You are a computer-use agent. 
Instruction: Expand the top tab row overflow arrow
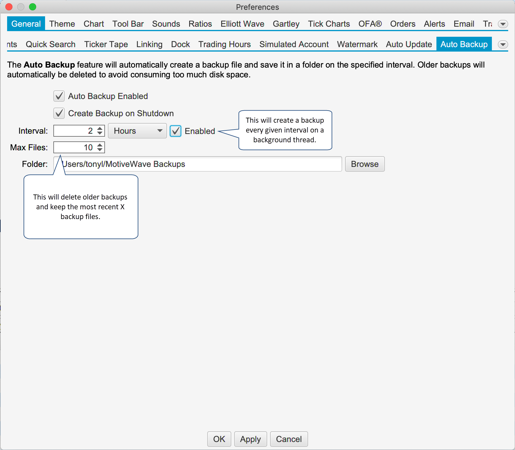503,24
